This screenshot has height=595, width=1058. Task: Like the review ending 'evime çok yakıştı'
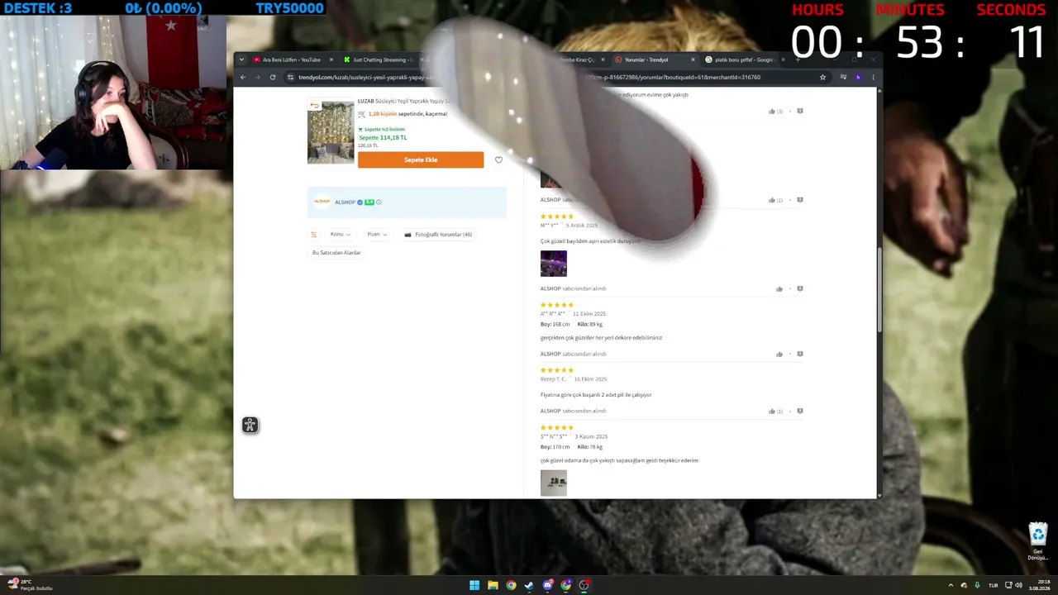[775, 111]
